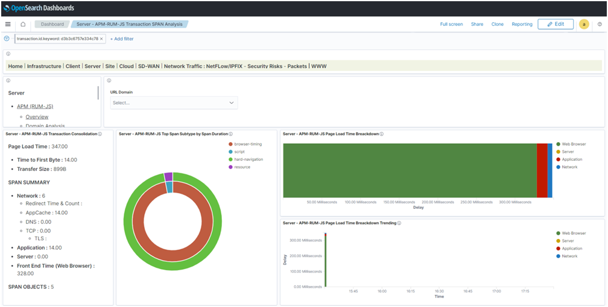Open the Infrastructure navigation link
The width and height of the screenshot is (608, 307).
tap(44, 66)
